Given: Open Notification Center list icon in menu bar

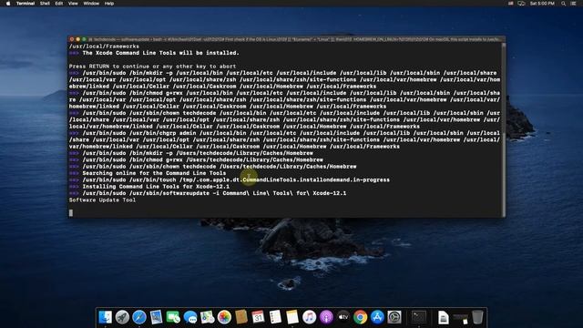Looking at the screenshot, I should pos(573,4).
